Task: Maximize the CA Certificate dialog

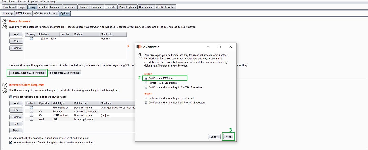Action: pos(219,47)
